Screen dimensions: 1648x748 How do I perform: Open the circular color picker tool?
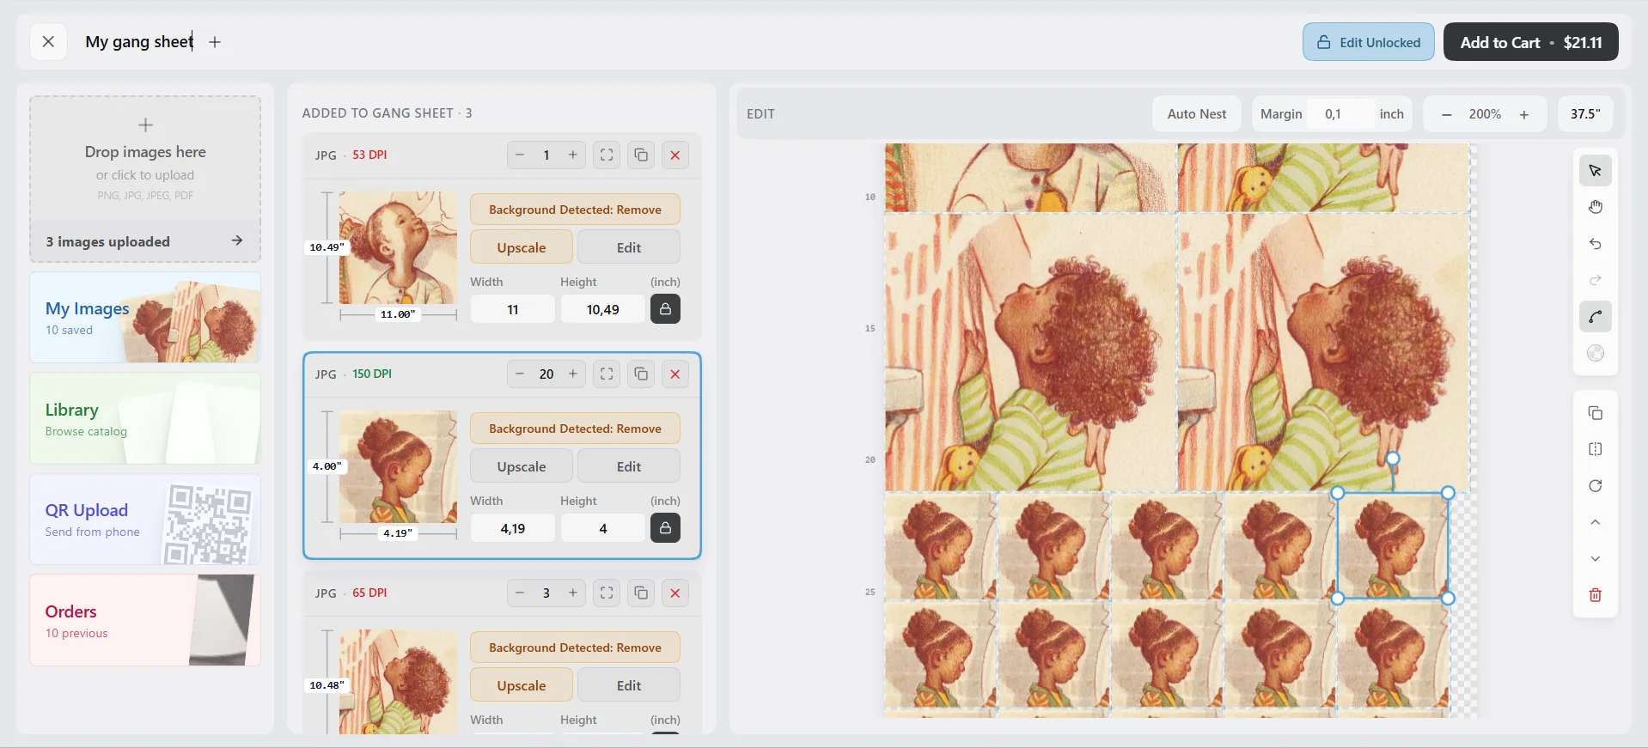[1596, 353]
